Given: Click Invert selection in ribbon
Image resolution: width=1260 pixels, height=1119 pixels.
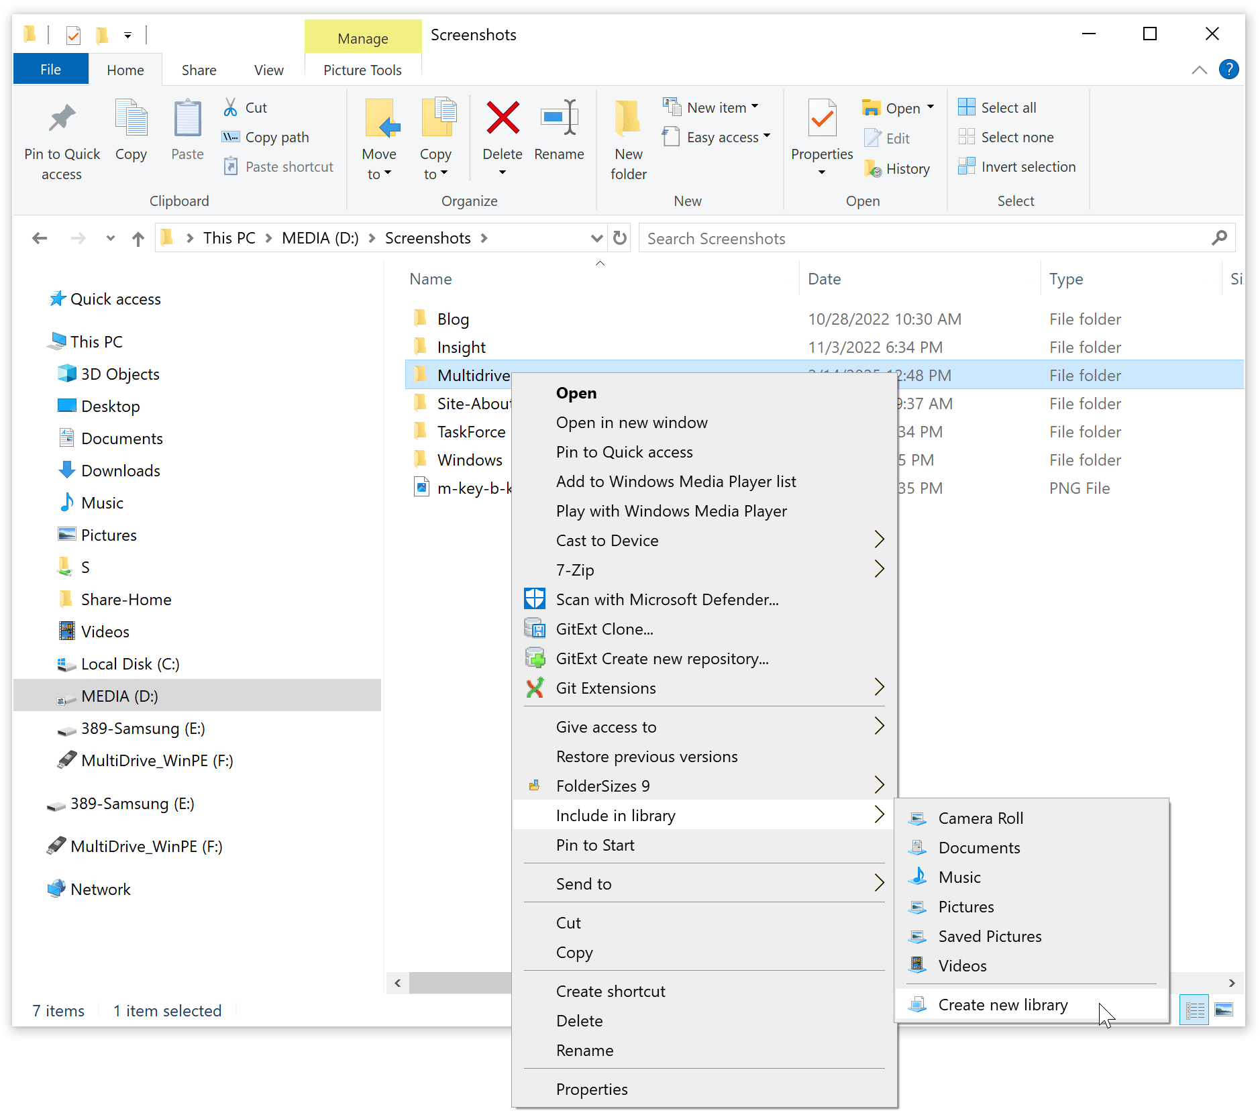Looking at the screenshot, I should [x=1017, y=166].
